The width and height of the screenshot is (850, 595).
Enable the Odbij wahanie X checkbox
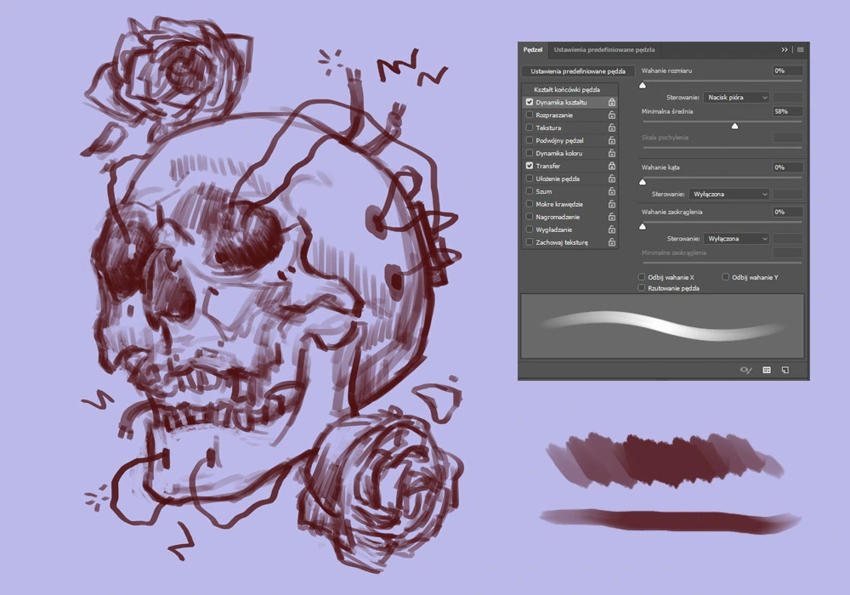click(642, 277)
